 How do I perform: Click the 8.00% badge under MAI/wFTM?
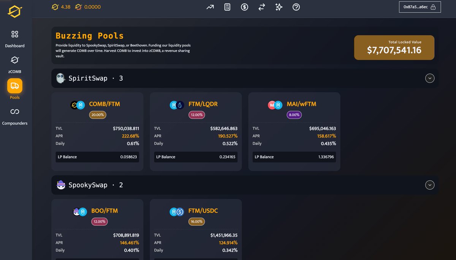pos(294,115)
